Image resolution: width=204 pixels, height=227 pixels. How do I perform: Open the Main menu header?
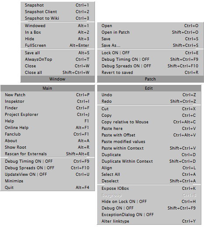[48, 88]
